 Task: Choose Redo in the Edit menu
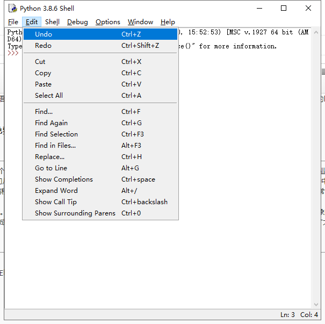(100, 46)
